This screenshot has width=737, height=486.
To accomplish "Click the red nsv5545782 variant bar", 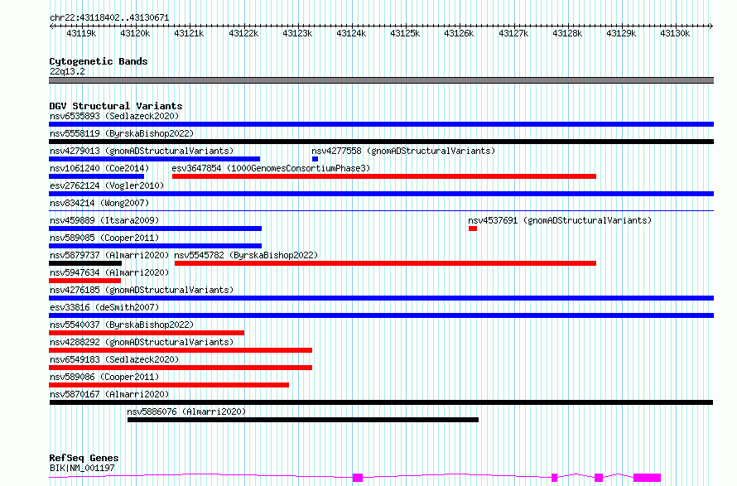I will (x=385, y=263).
